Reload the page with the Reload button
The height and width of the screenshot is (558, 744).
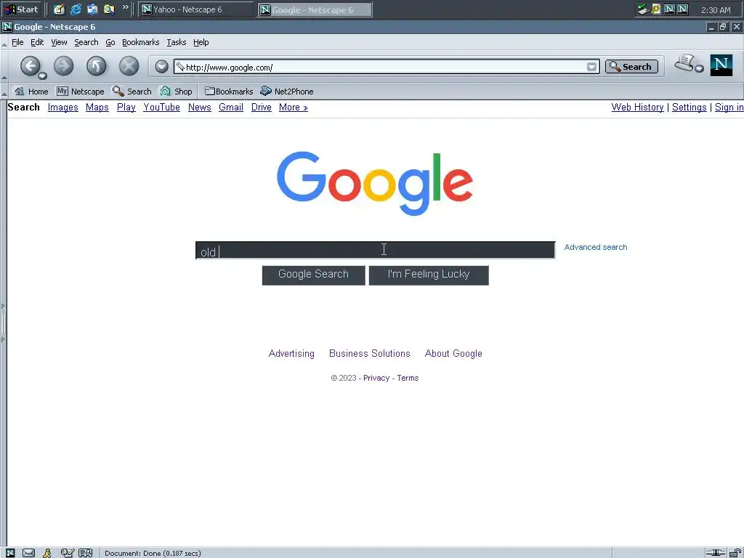[x=97, y=66]
